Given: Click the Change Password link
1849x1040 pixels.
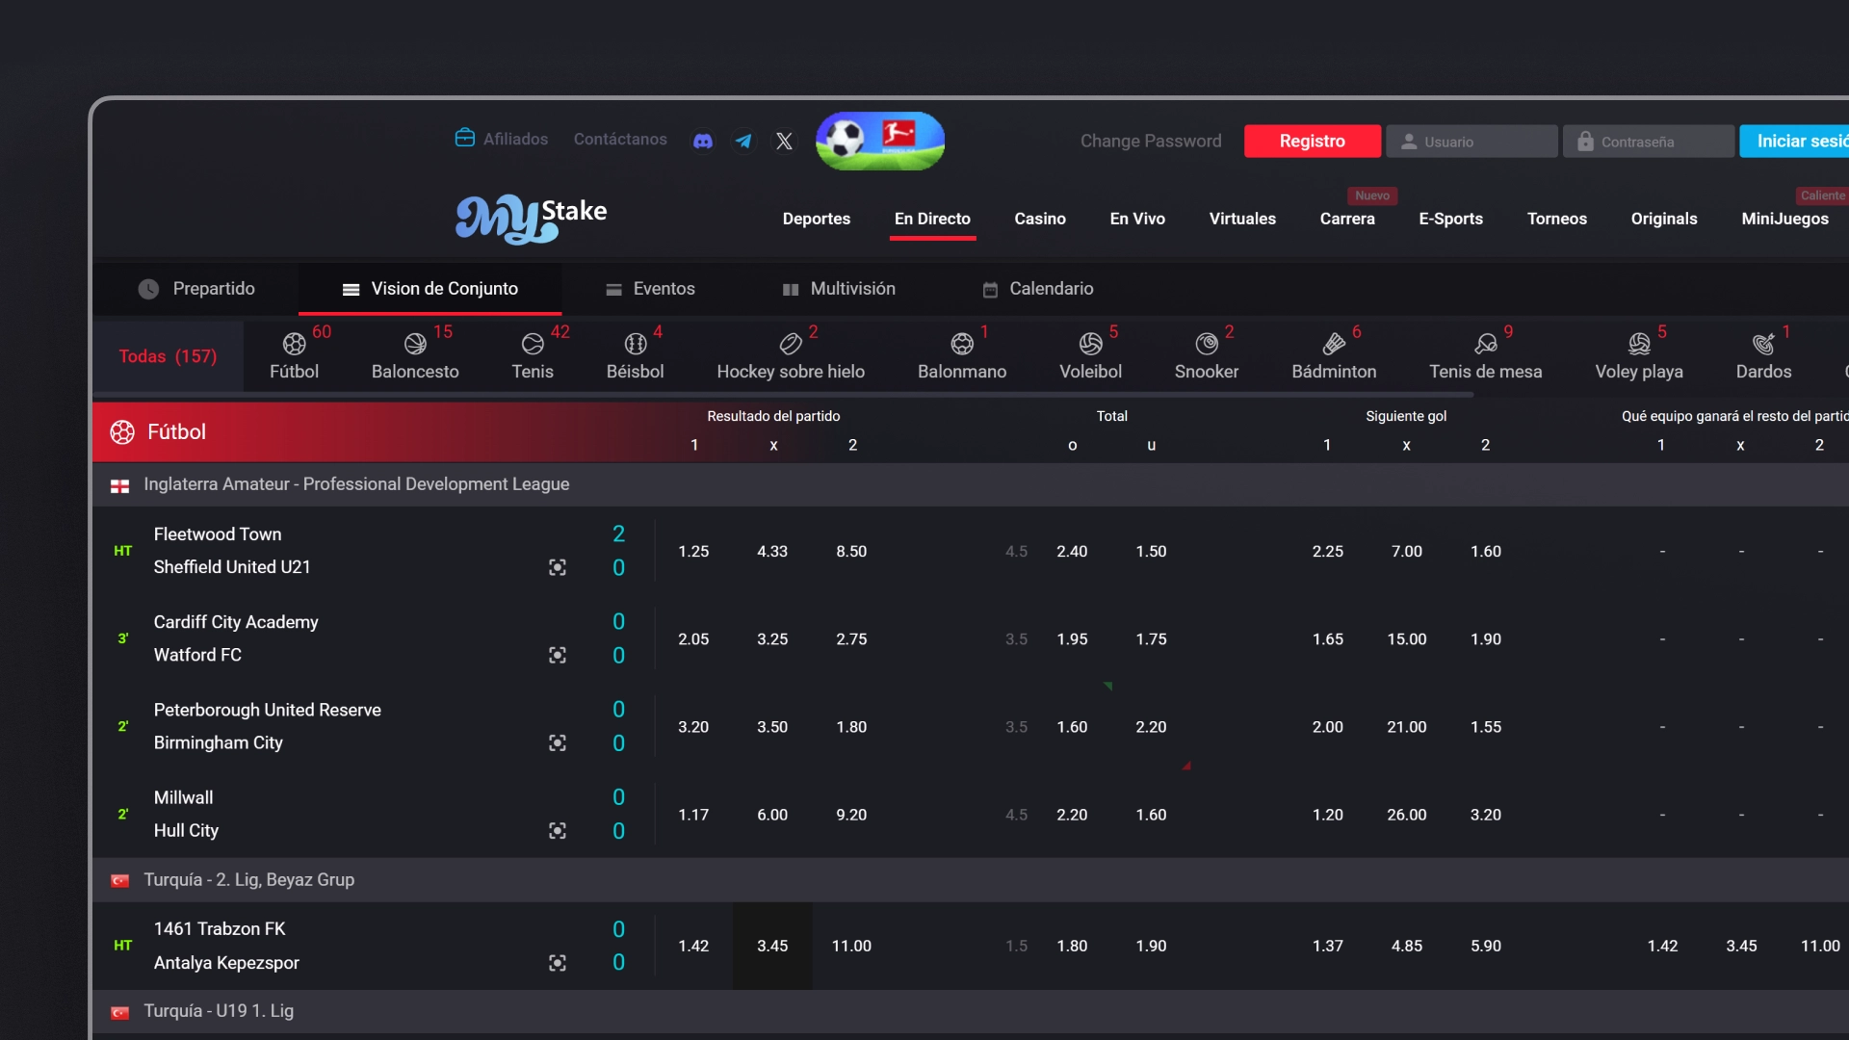Looking at the screenshot, I should click(1151, 141).
